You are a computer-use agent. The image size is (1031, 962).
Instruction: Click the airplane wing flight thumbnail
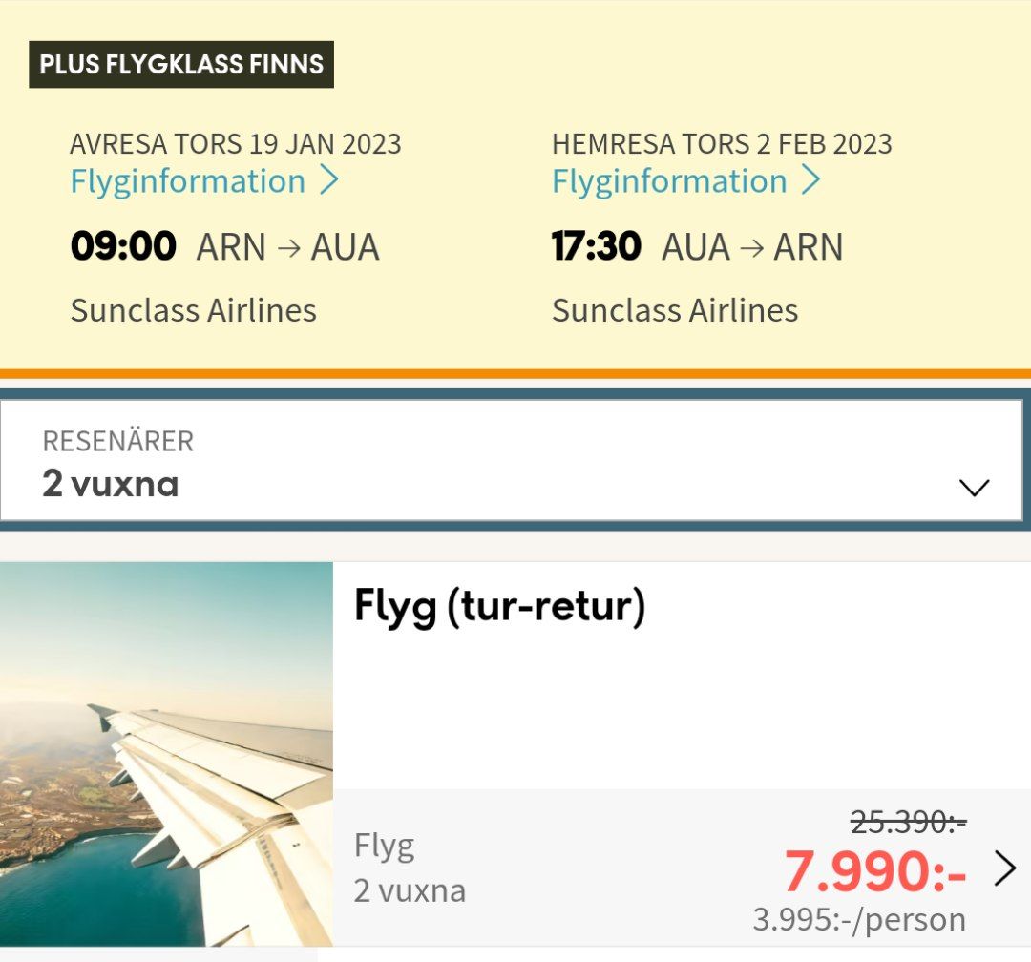166,754
